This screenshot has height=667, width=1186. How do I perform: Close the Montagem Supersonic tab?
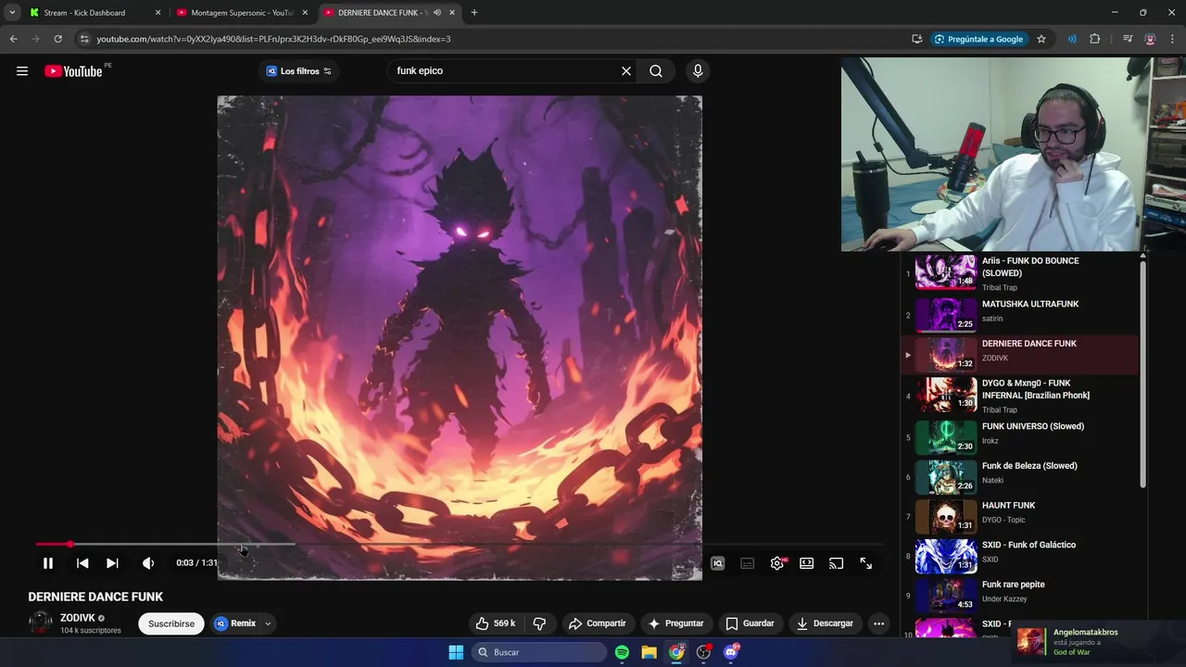[x=305, y=13]
